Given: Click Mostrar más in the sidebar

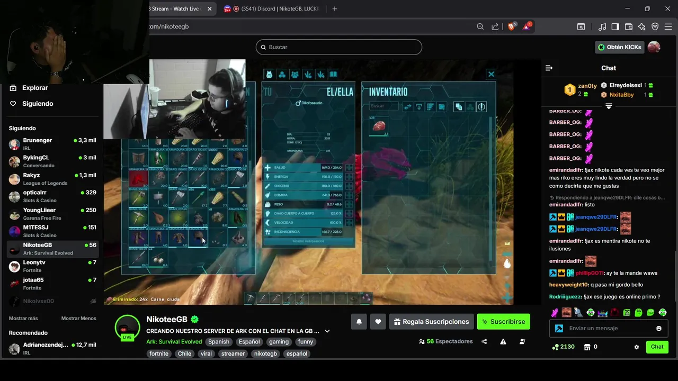Looking at the screenshot, I should 23,319.
